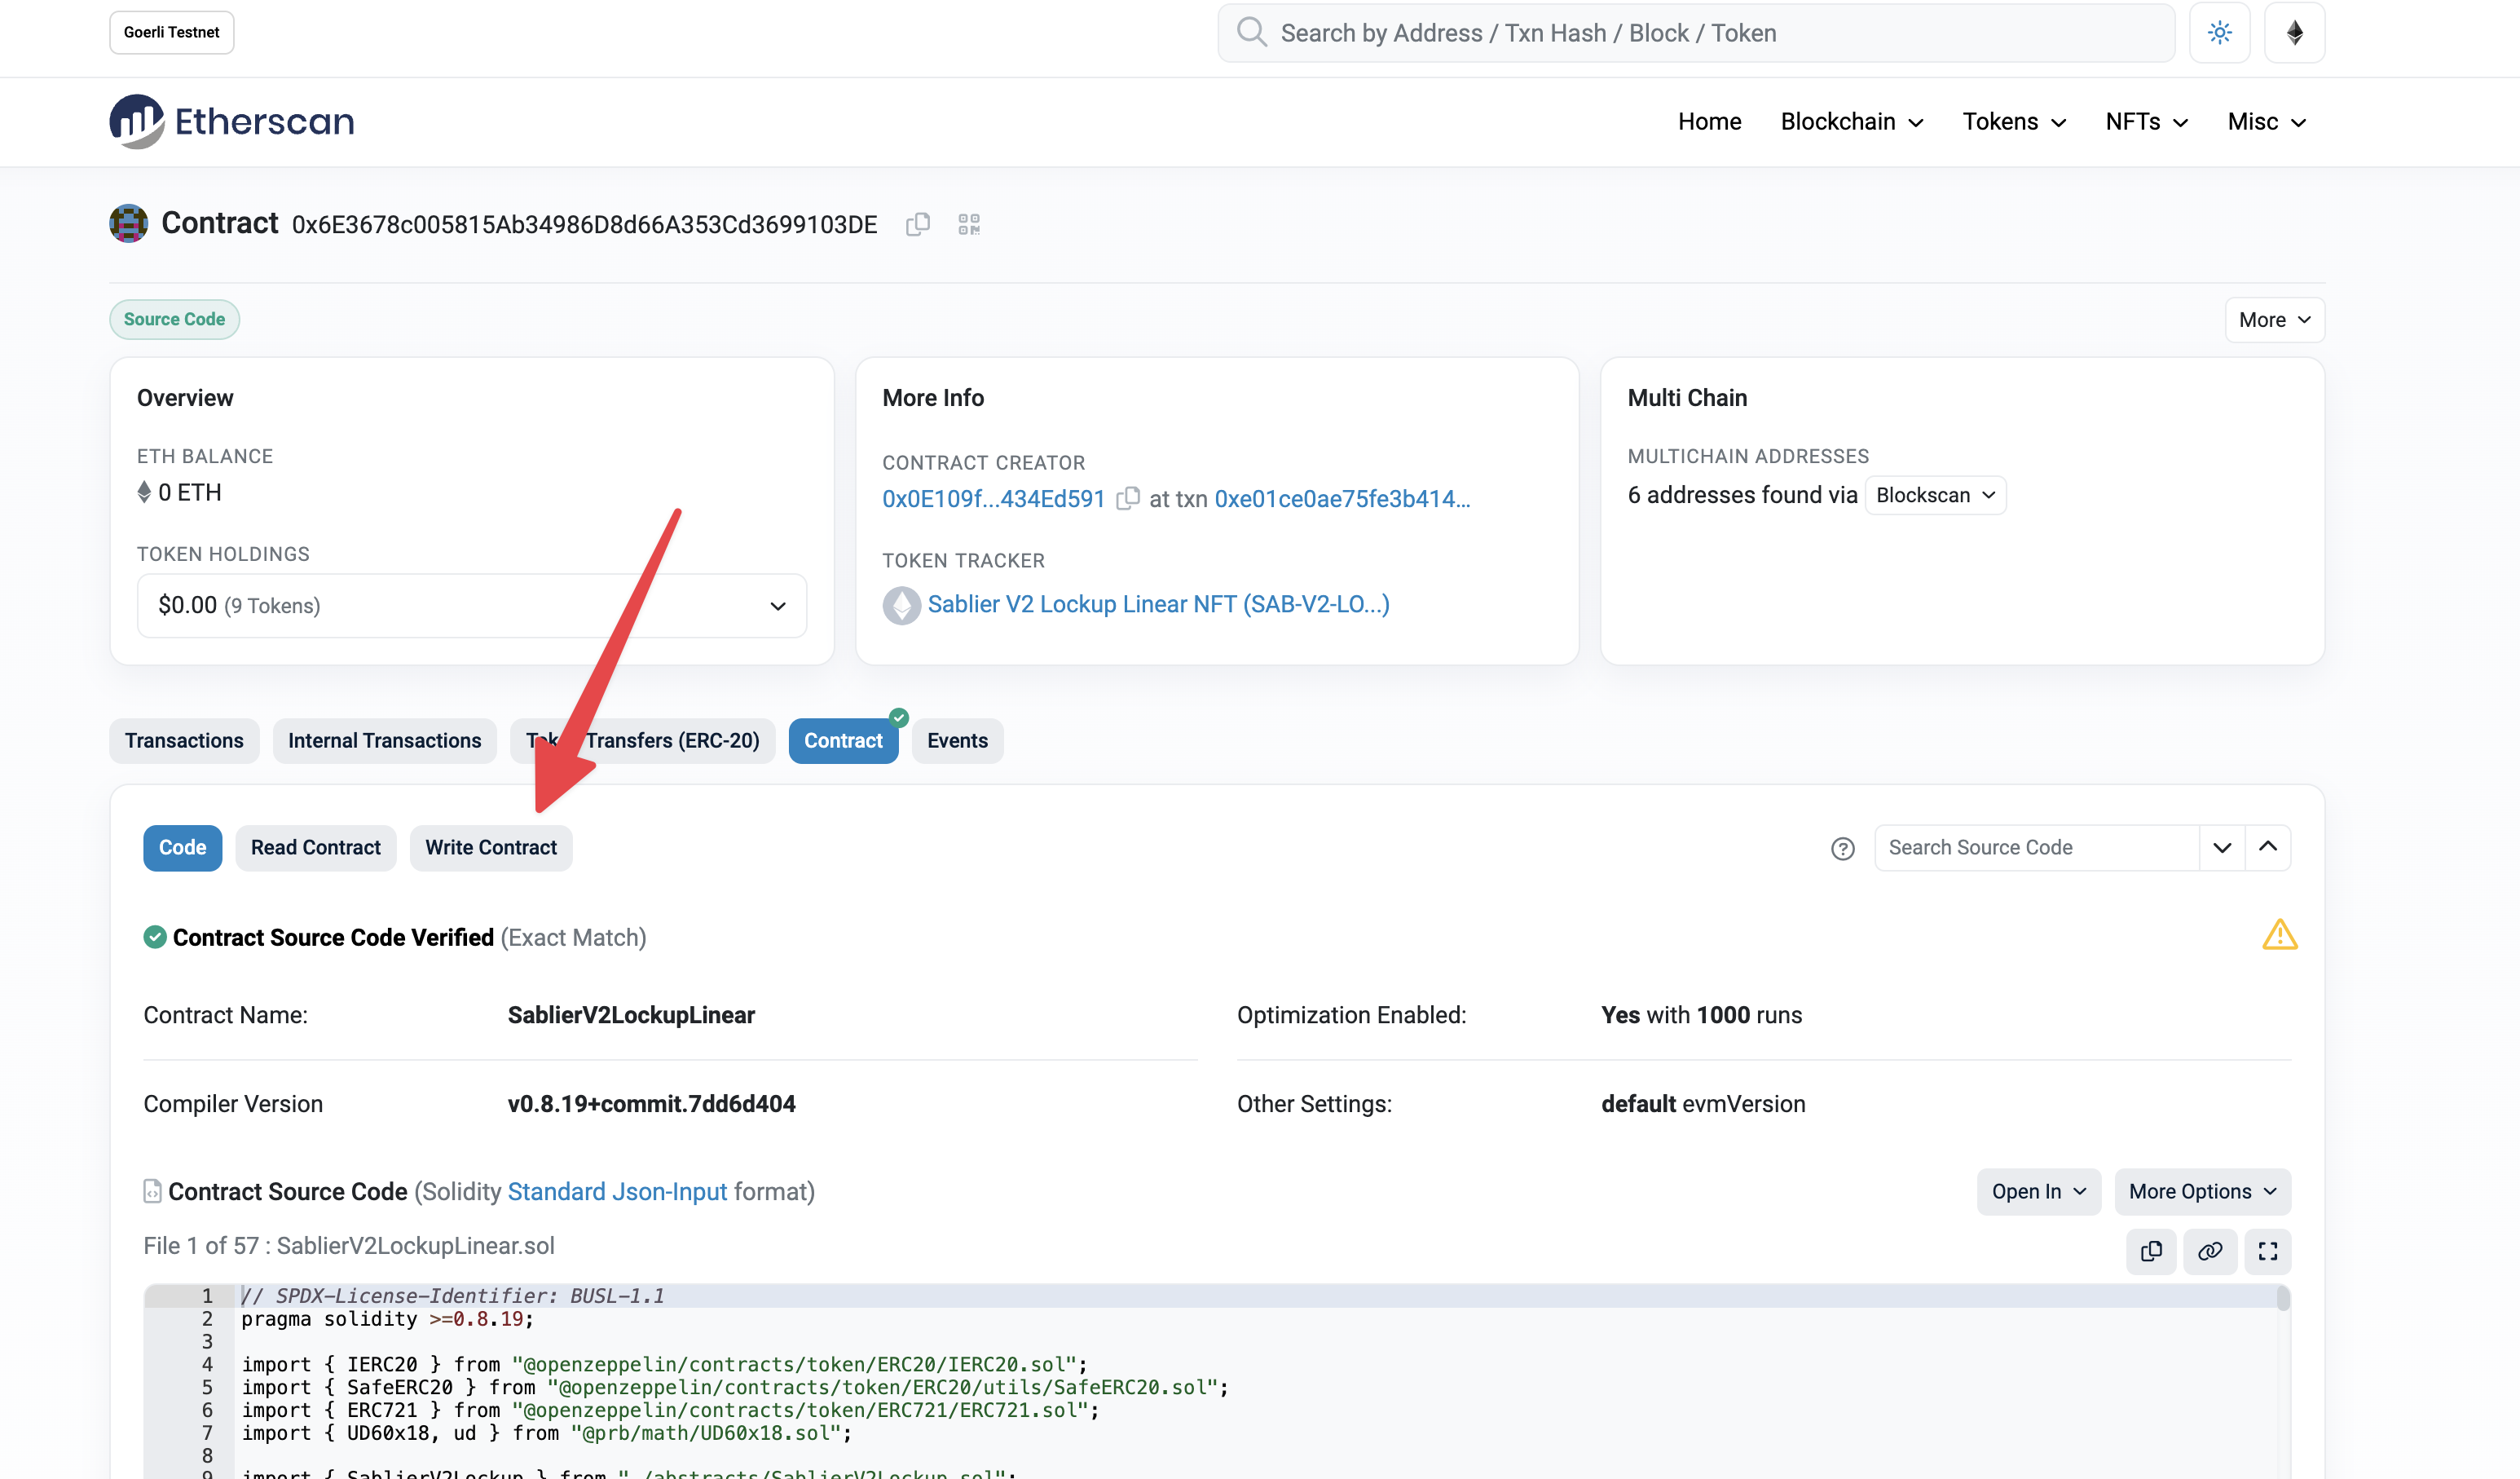
Task: Click the Contract Source Code Verified label
Action: (333, 938)
